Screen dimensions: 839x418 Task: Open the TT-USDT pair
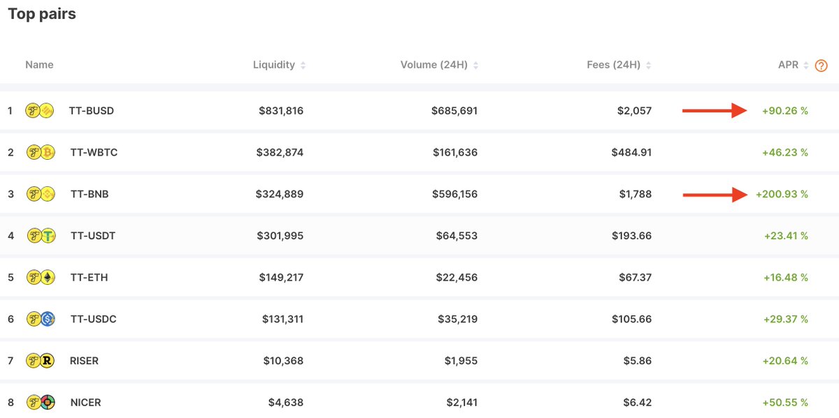pos(93,236)
